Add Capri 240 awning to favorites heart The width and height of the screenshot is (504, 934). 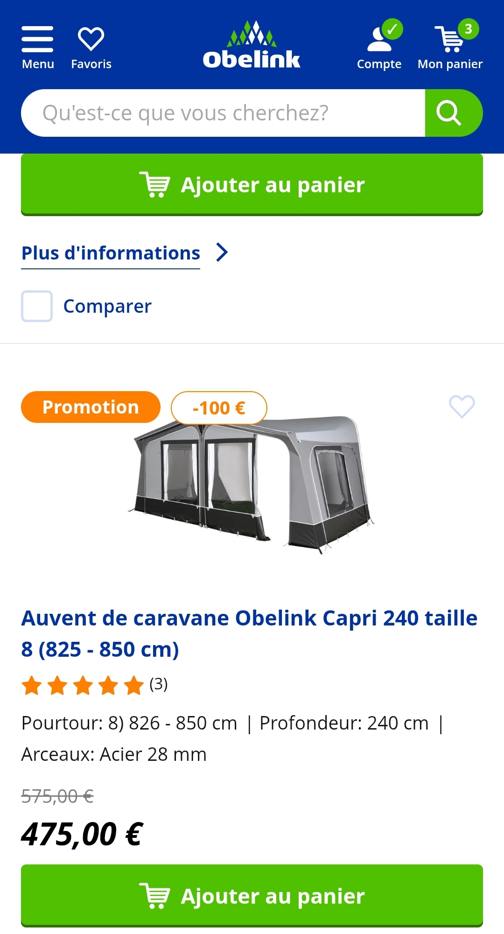pos(462,407)
